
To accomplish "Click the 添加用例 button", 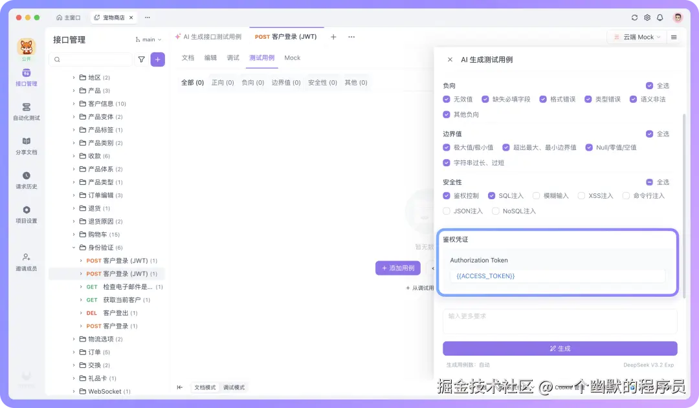I will (397, 268).
